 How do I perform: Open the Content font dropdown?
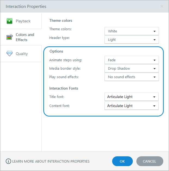click(131, 106)
